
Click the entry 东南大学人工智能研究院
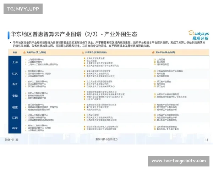pyautogui.click(x=98, y=74)
